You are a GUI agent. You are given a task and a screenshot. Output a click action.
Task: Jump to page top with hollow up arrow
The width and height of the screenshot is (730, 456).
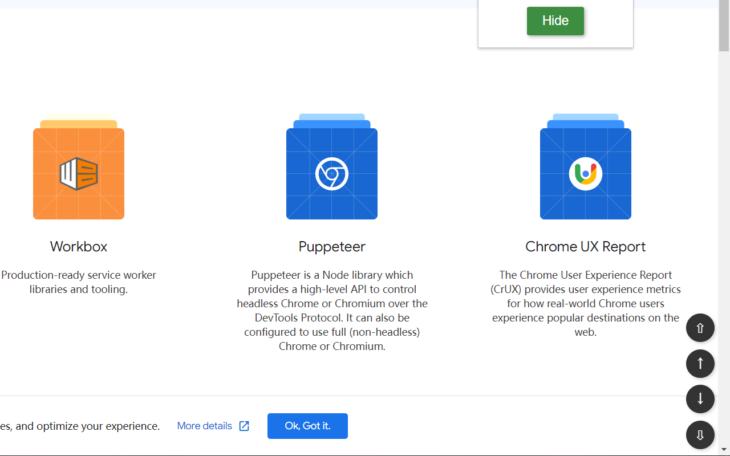[700, 328]
